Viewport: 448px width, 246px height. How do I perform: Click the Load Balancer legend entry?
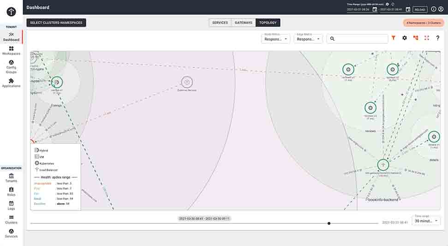pos(46,170)
